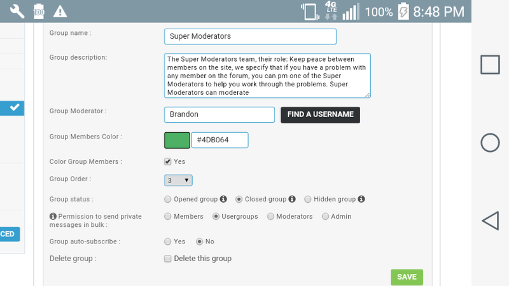Select Members for bulk message permission
This screenshot has height=286, width=509.
tap(167, 216)
